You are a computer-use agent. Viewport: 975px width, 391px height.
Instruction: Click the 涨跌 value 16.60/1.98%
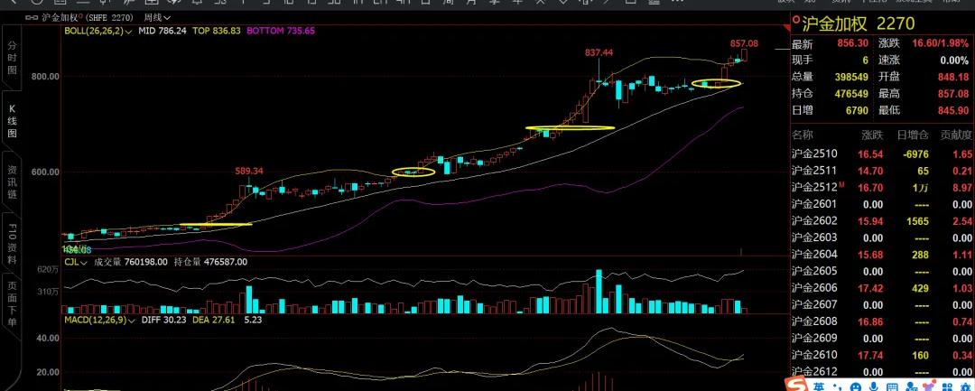[938, 44]
